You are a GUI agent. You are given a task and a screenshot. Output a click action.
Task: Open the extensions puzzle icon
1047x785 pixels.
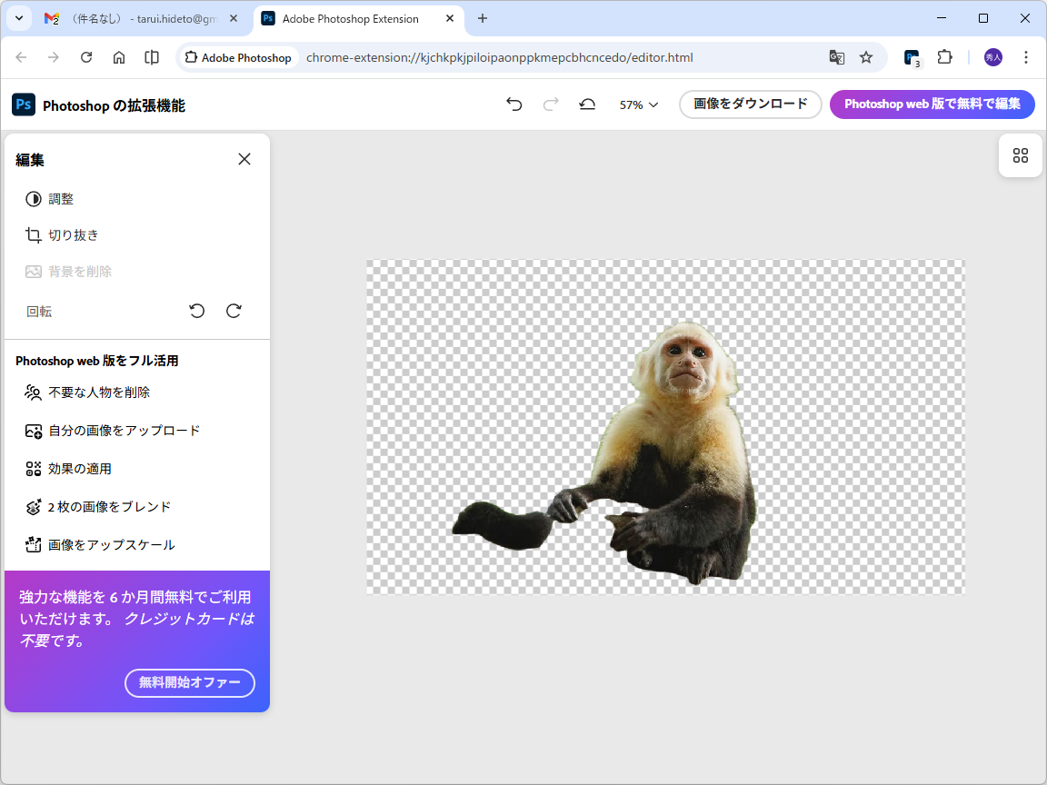[944, 57]
